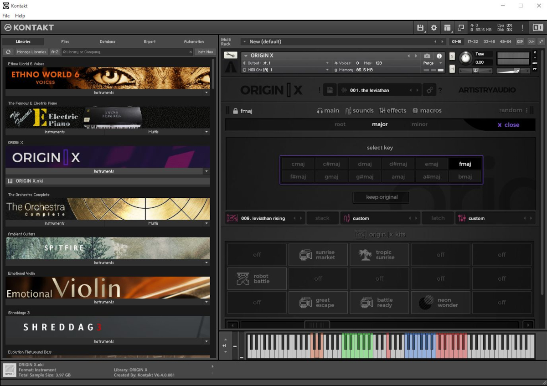Screen dimensions: 547x386
Task: Click the instrument info 'i' icon
Action: pos(439,56)
